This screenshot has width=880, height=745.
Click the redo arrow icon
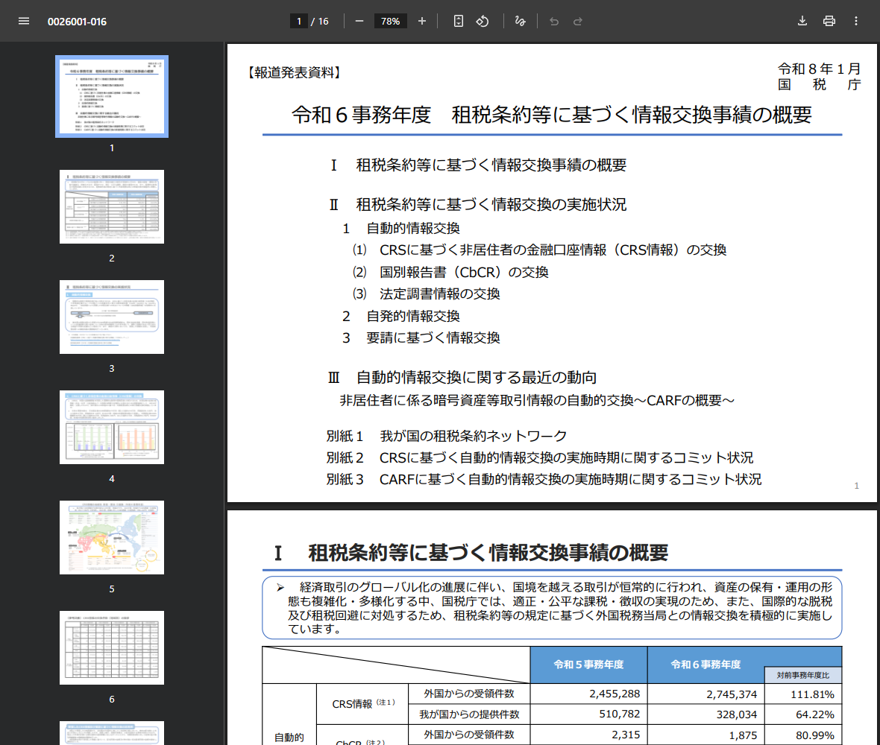[577, 22]
